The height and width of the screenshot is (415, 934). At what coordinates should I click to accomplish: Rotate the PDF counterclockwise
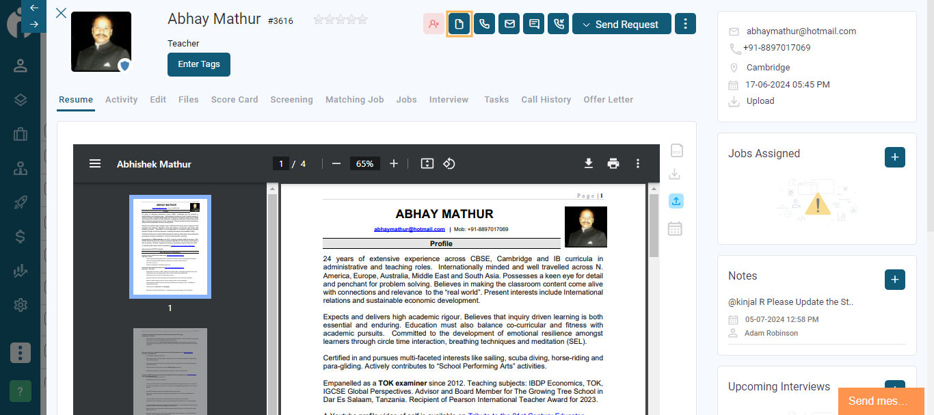(449, 164)
